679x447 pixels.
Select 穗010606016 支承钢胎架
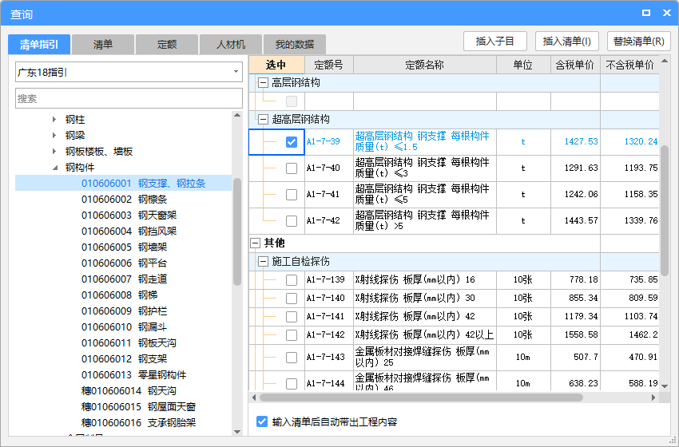pyautogui.click(x=138, y=423)
